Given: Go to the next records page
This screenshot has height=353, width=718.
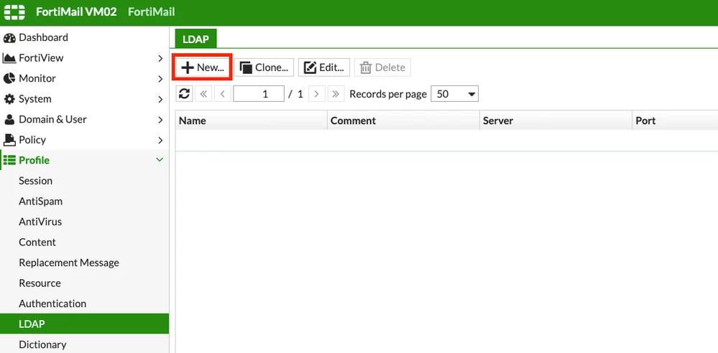Looking at the screenshot, I should click(317, 94).
